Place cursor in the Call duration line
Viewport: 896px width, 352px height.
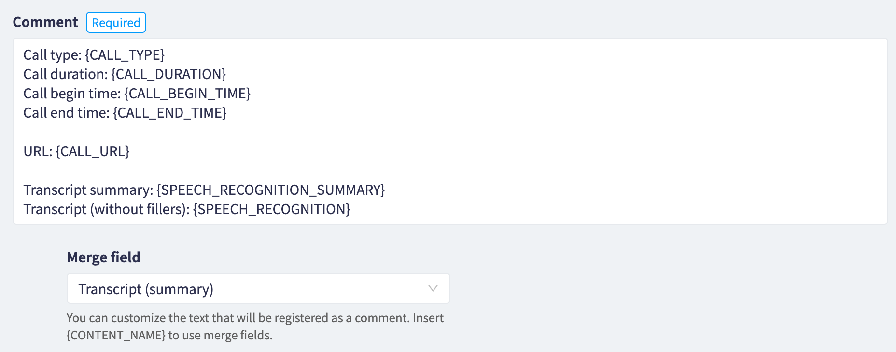pos(65,74)
